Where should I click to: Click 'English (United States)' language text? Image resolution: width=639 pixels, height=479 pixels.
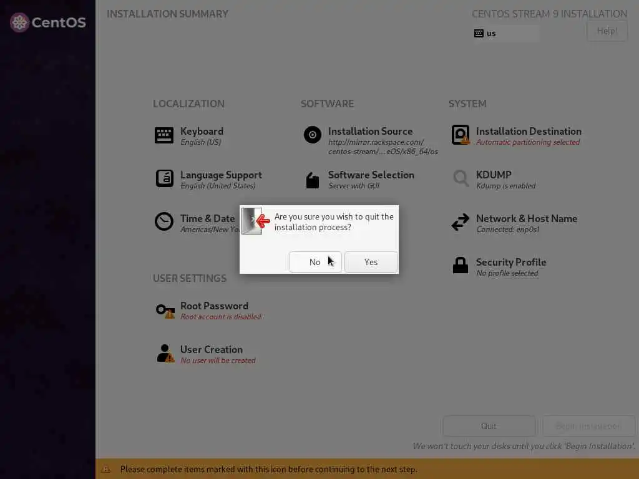(x=218, y=186)
